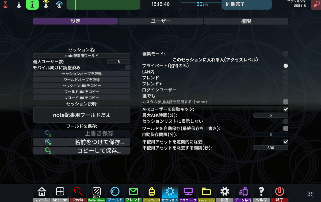Switch to the 権限 tab

click(x=246, y=21)
